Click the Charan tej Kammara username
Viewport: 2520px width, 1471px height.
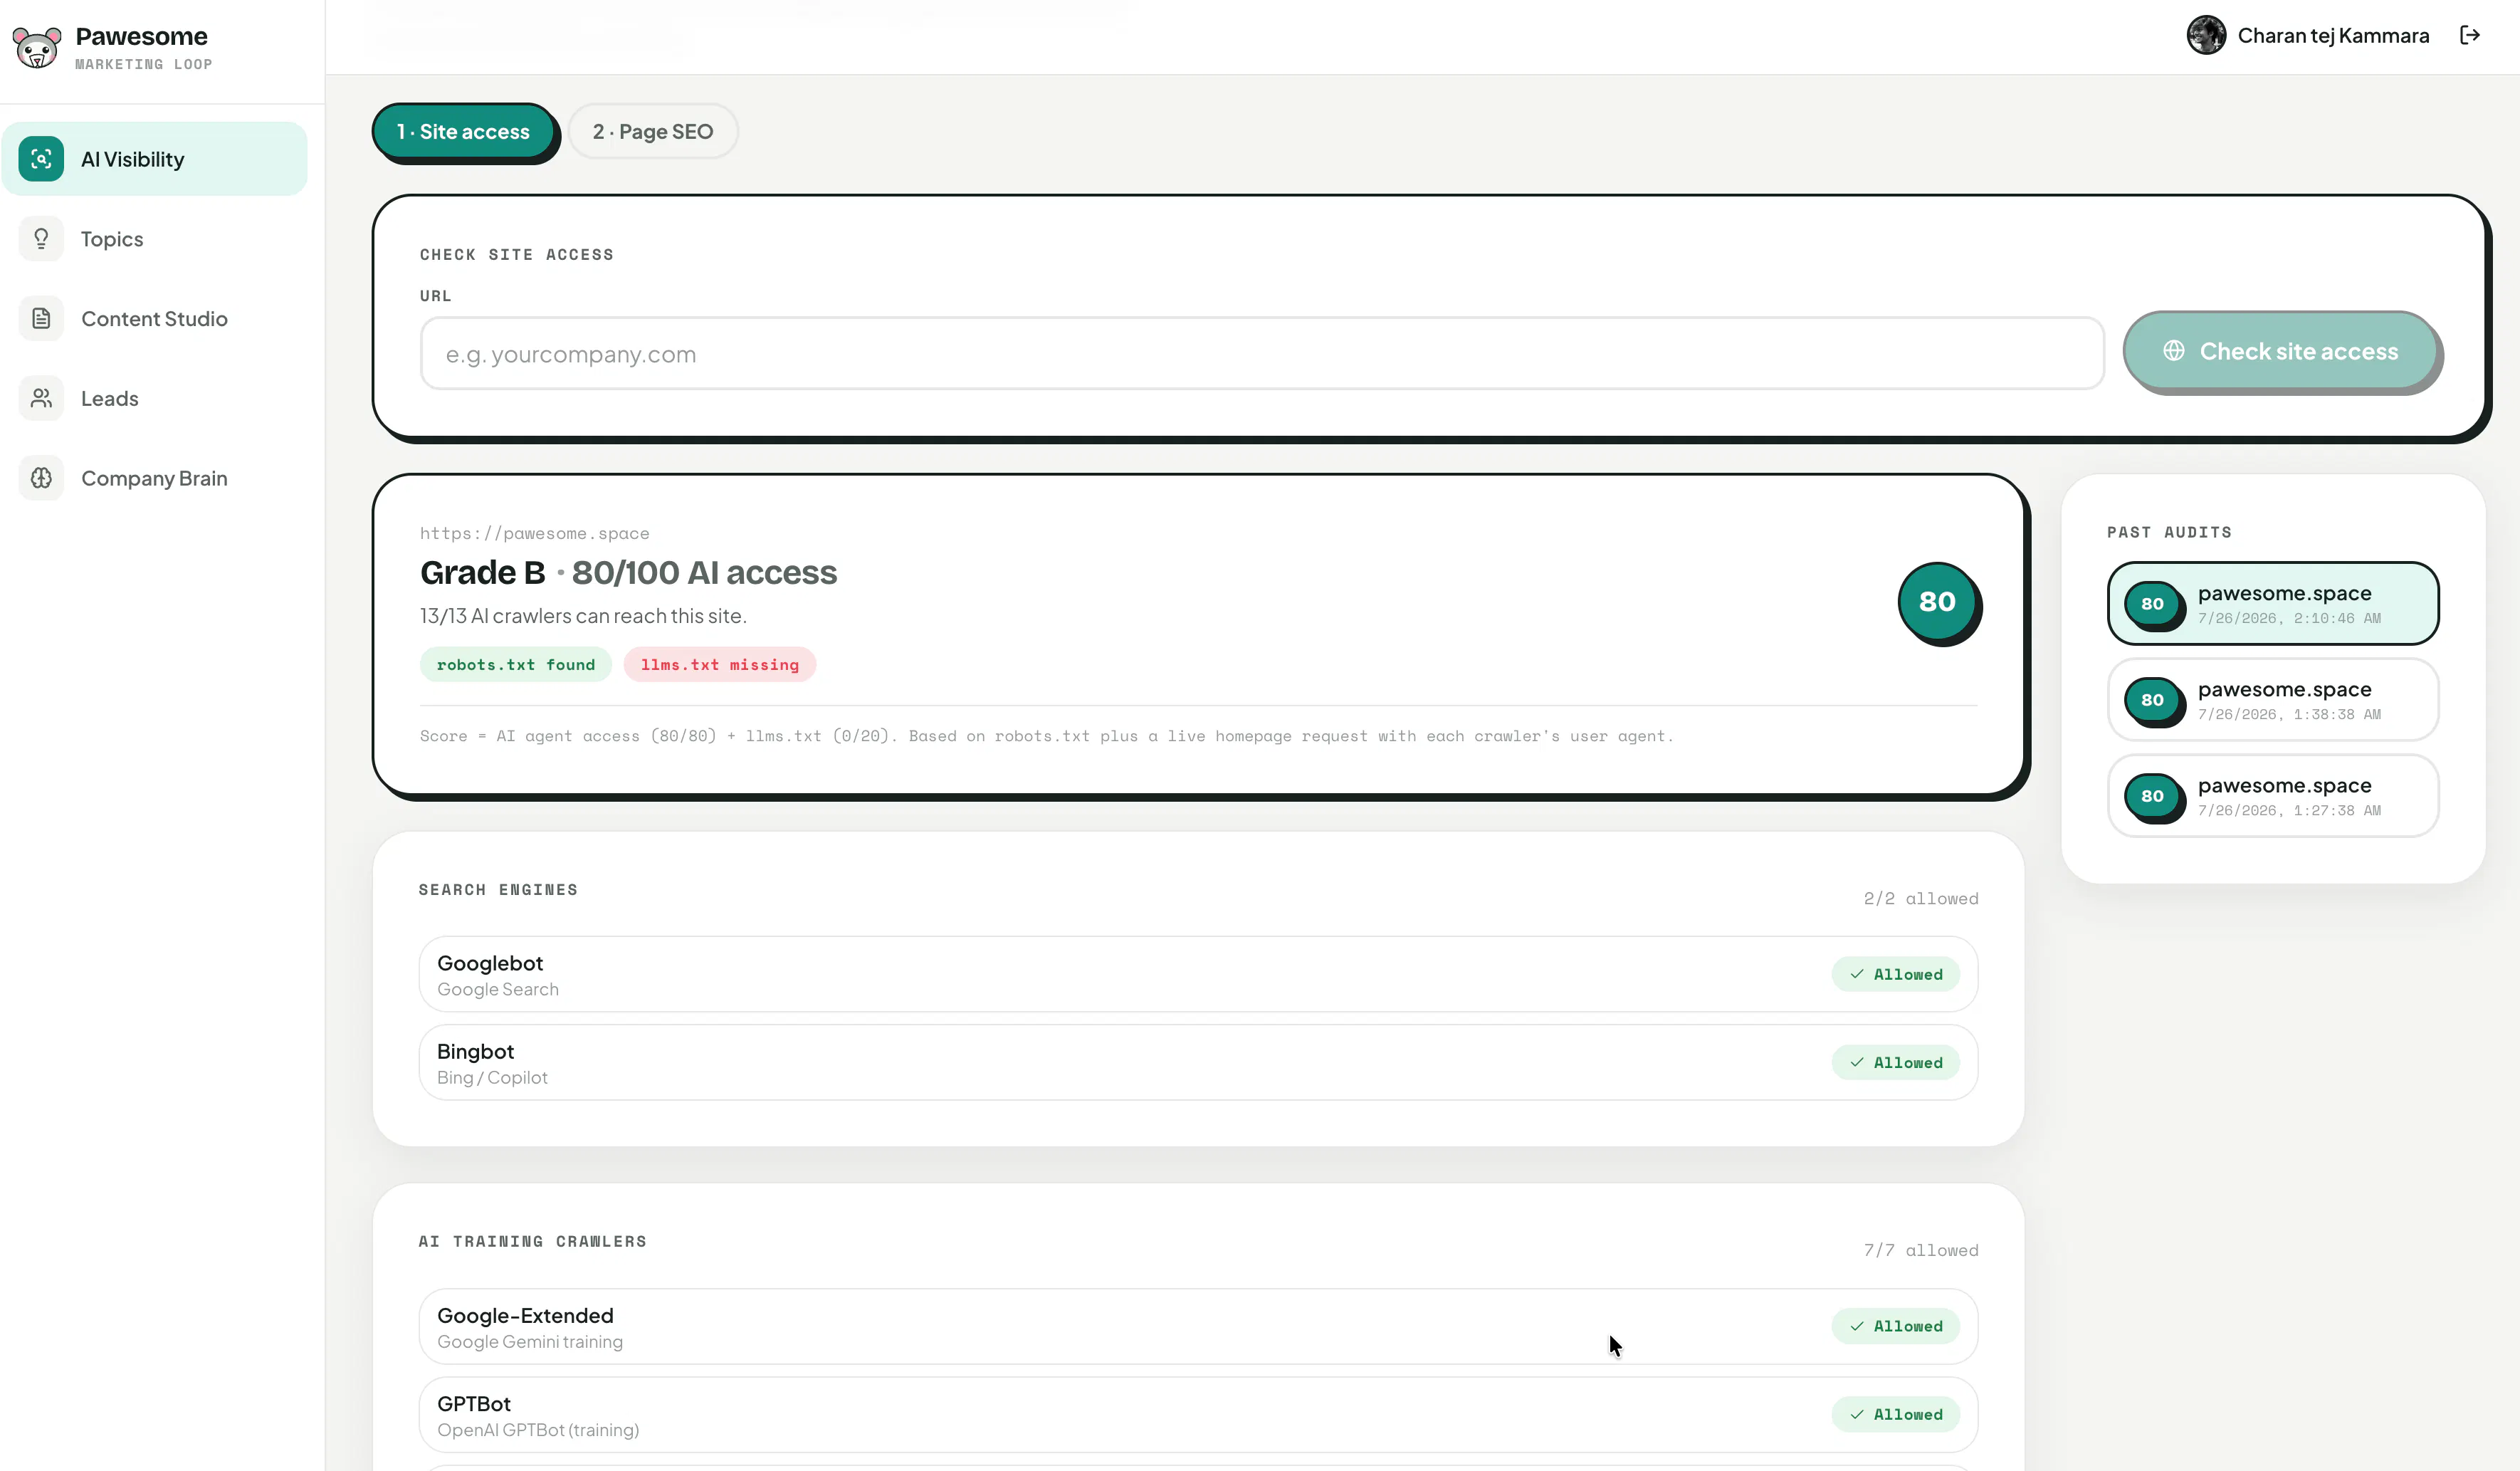(2333, 36)
